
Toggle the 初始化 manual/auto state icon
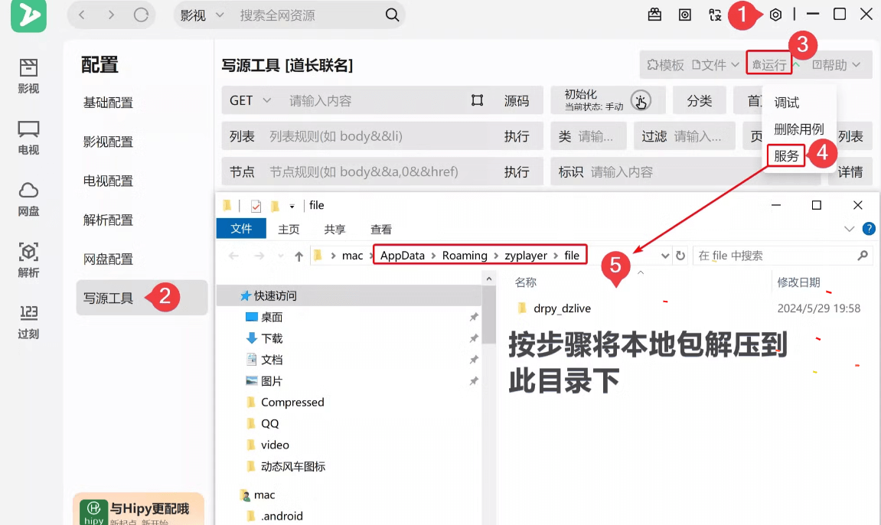(x=641, y=100)
